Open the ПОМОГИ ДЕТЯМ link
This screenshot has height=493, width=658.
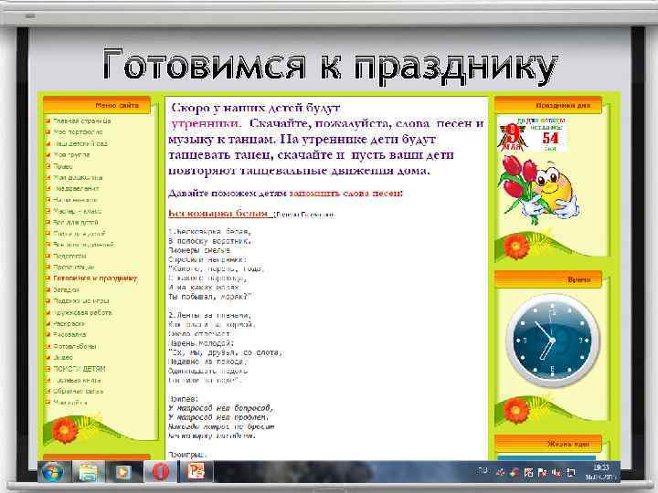pyautogui.click(x=80, y=369)
